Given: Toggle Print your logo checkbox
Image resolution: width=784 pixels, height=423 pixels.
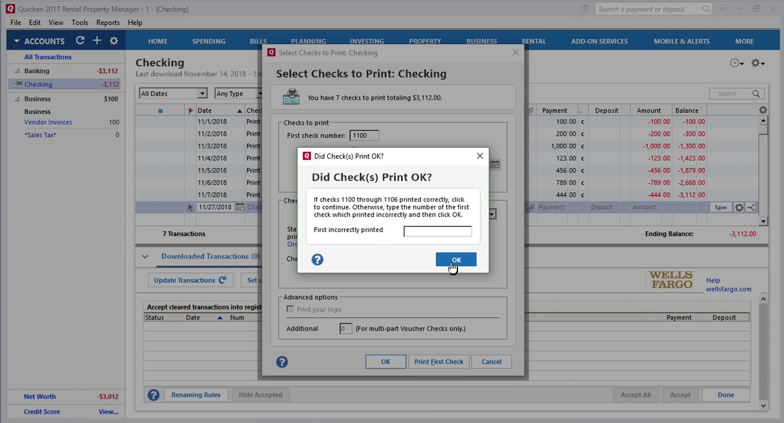Looking at the screenshot, I should coord(290,309).
